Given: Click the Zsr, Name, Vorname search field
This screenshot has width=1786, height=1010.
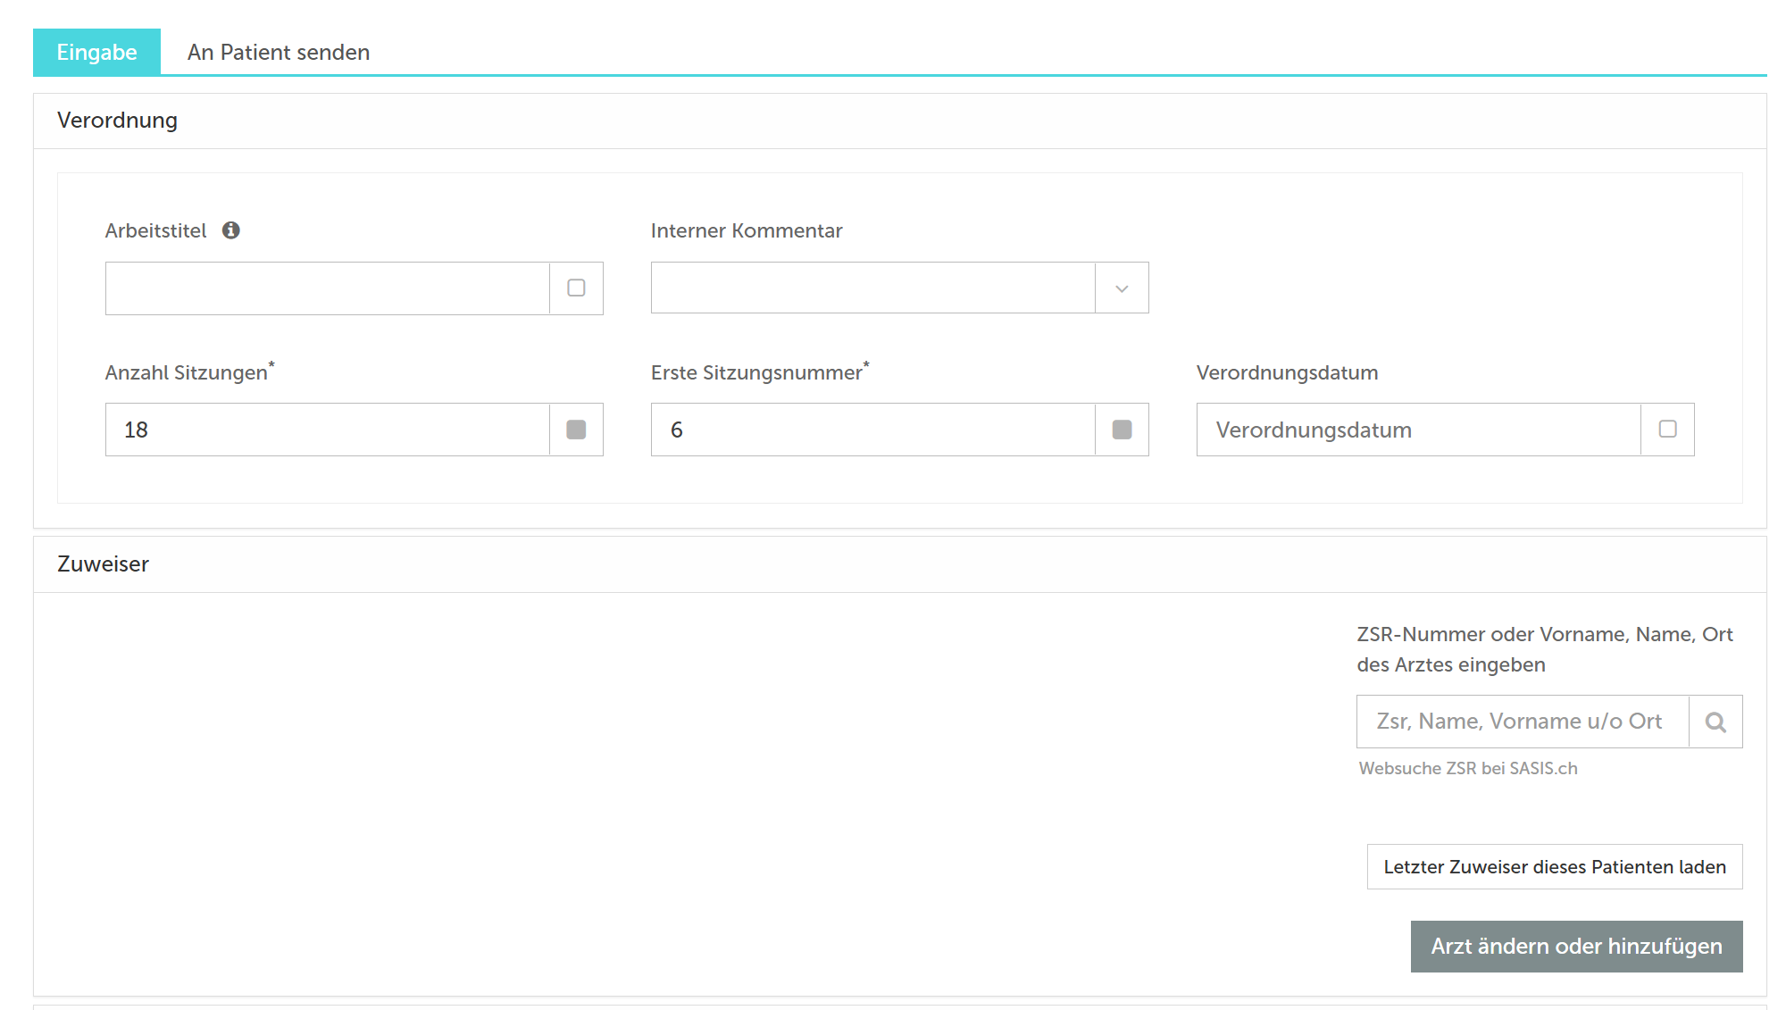Looking at the screenshot, I should [1522, 722].
